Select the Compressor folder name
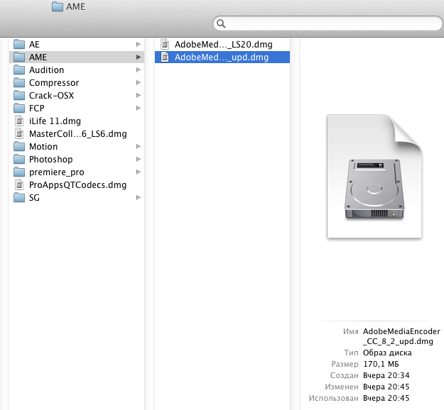This screenshot has width=444, height=410. pos(54,82)
